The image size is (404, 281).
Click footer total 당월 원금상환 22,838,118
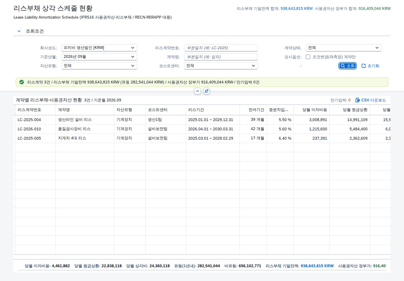[98, 266]
